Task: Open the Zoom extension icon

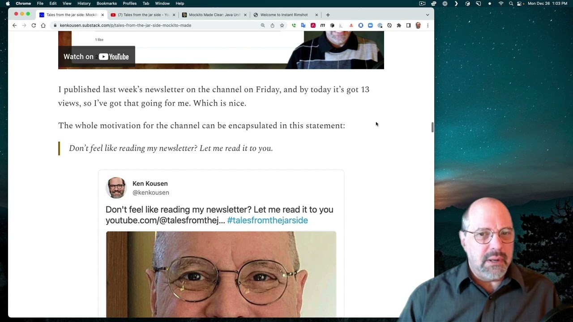Action: (370, 25)
